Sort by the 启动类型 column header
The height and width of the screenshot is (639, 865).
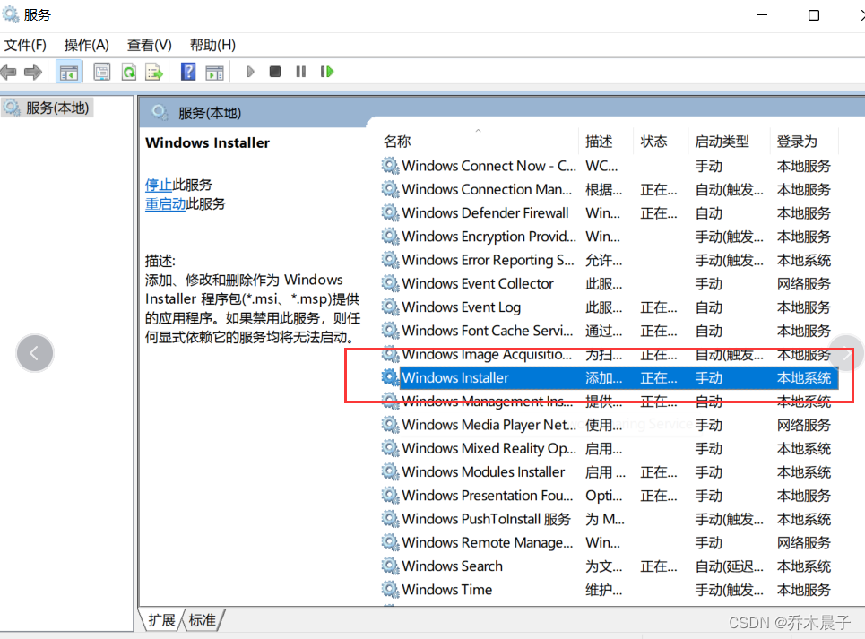click(x=722, y=142)
